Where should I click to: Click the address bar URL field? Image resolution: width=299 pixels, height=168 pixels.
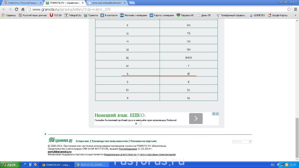click(149, 9)
